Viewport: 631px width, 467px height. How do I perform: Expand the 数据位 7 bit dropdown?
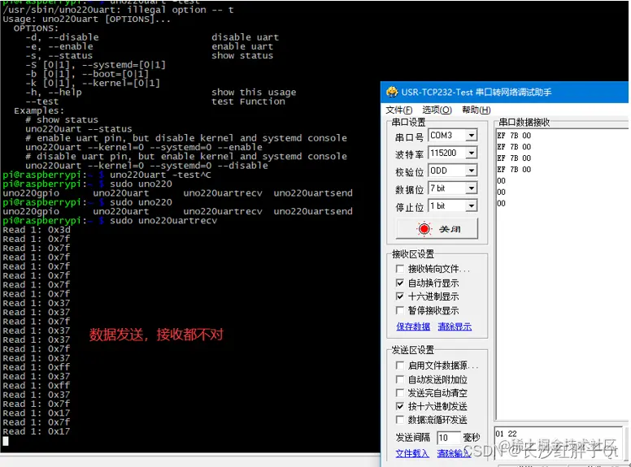click(472, 188)
